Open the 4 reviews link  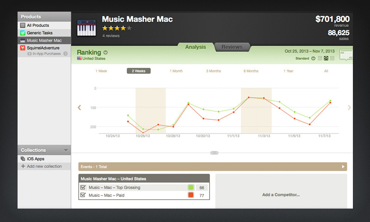point(111,36)
